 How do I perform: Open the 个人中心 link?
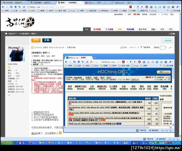click(164, 15)
